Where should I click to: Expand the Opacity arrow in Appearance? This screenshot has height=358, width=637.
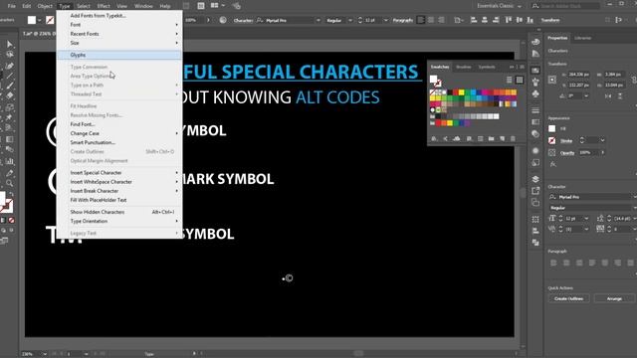[603, 152]
